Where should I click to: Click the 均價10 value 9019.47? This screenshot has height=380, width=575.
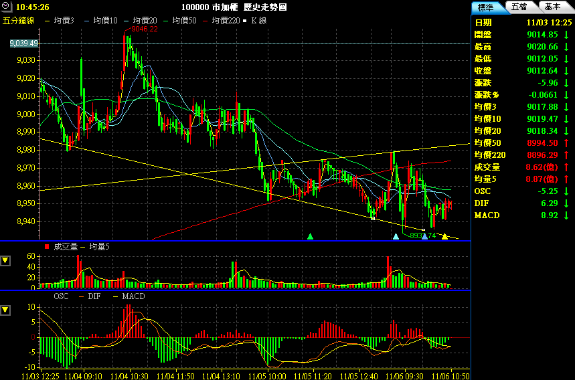point(542,119)
